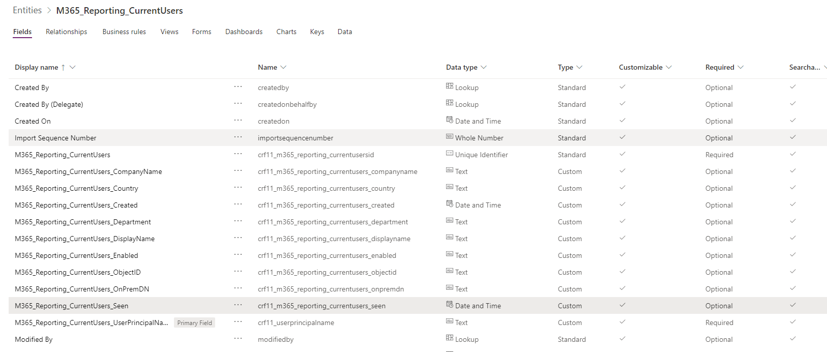Click Searchable checkmark for userprincipalname row
The width and height of the screenshot is (827, 352).
[793, 322]
